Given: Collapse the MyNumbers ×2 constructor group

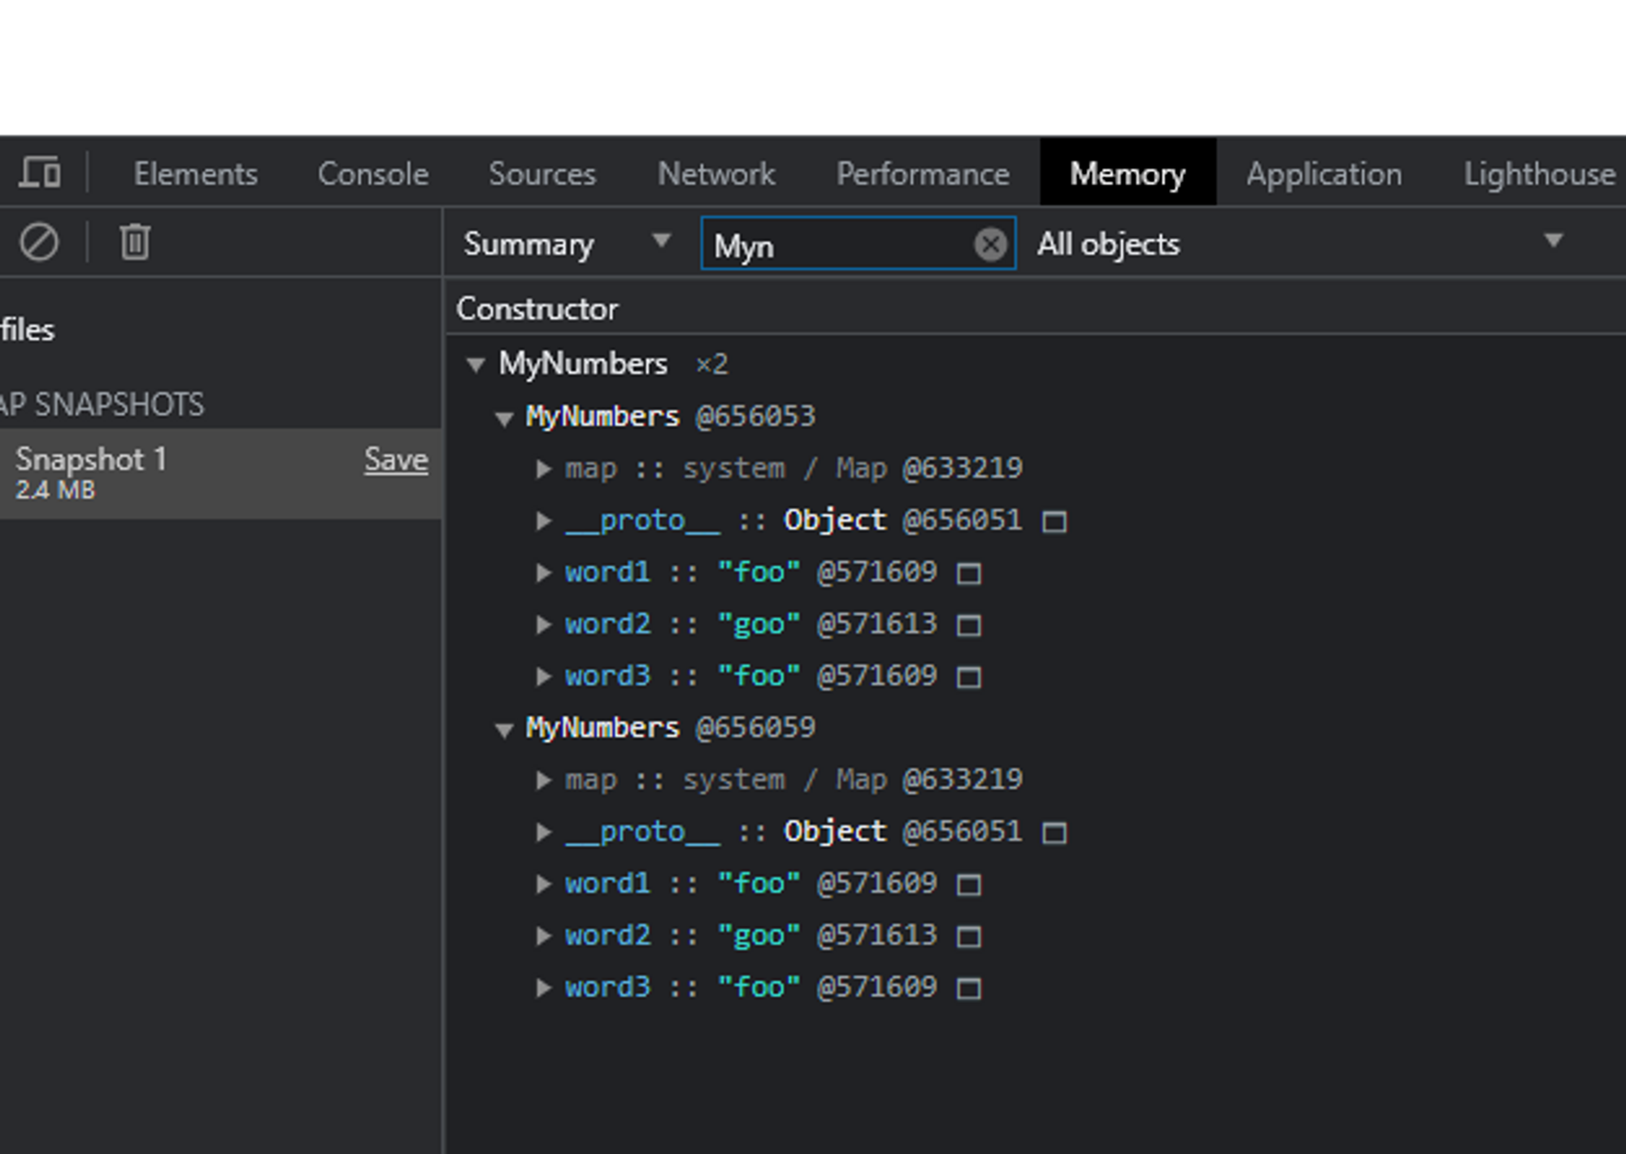Looking at the screenshot, I should pyautogui.click(x=476, y=364).
